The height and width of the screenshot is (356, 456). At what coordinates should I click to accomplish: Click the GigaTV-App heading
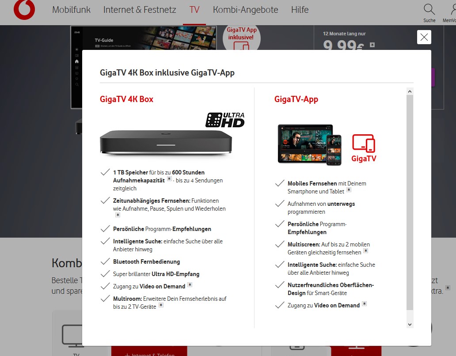pos(296,99)
